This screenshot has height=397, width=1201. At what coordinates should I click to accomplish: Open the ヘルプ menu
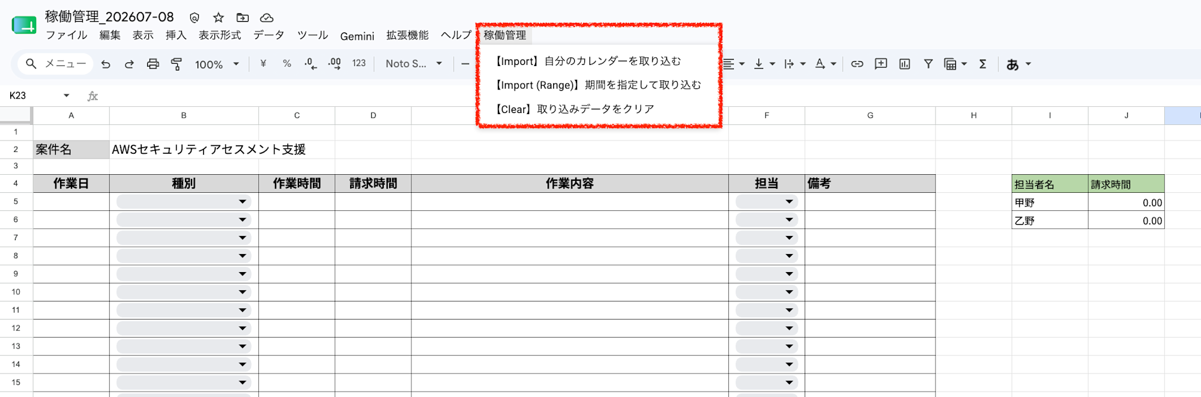(x=456, y=35)
